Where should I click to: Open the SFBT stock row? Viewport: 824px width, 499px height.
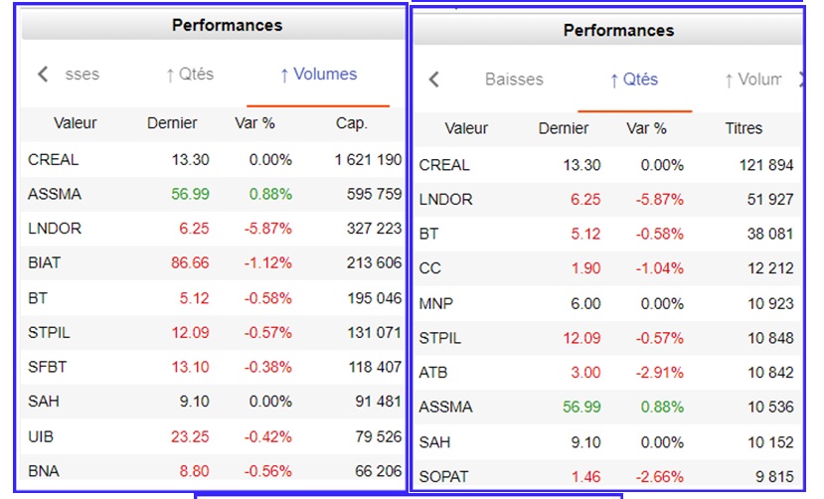[46, 367]
